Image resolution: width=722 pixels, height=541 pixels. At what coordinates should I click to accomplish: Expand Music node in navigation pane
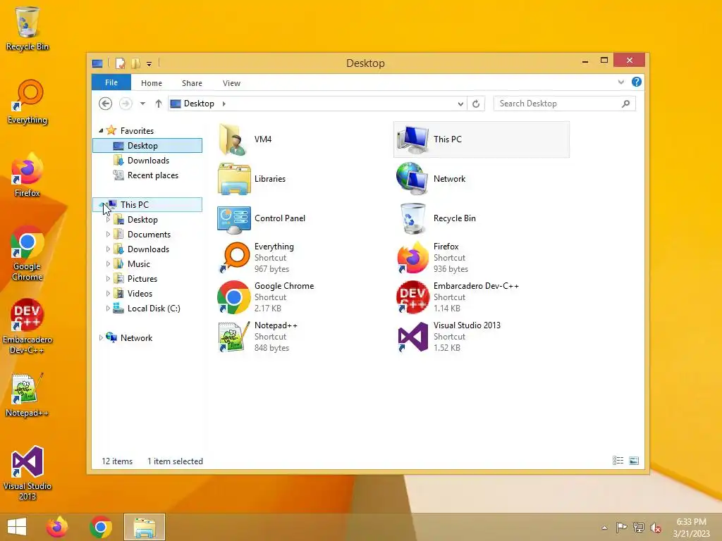click(x=108, y=263)
